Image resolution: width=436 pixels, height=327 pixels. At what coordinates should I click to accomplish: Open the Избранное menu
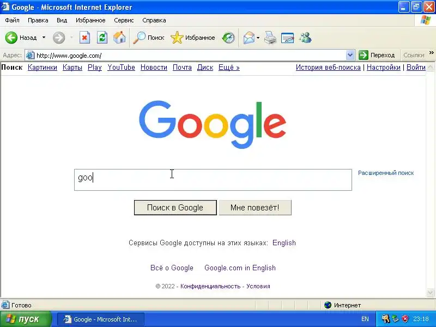90,20
